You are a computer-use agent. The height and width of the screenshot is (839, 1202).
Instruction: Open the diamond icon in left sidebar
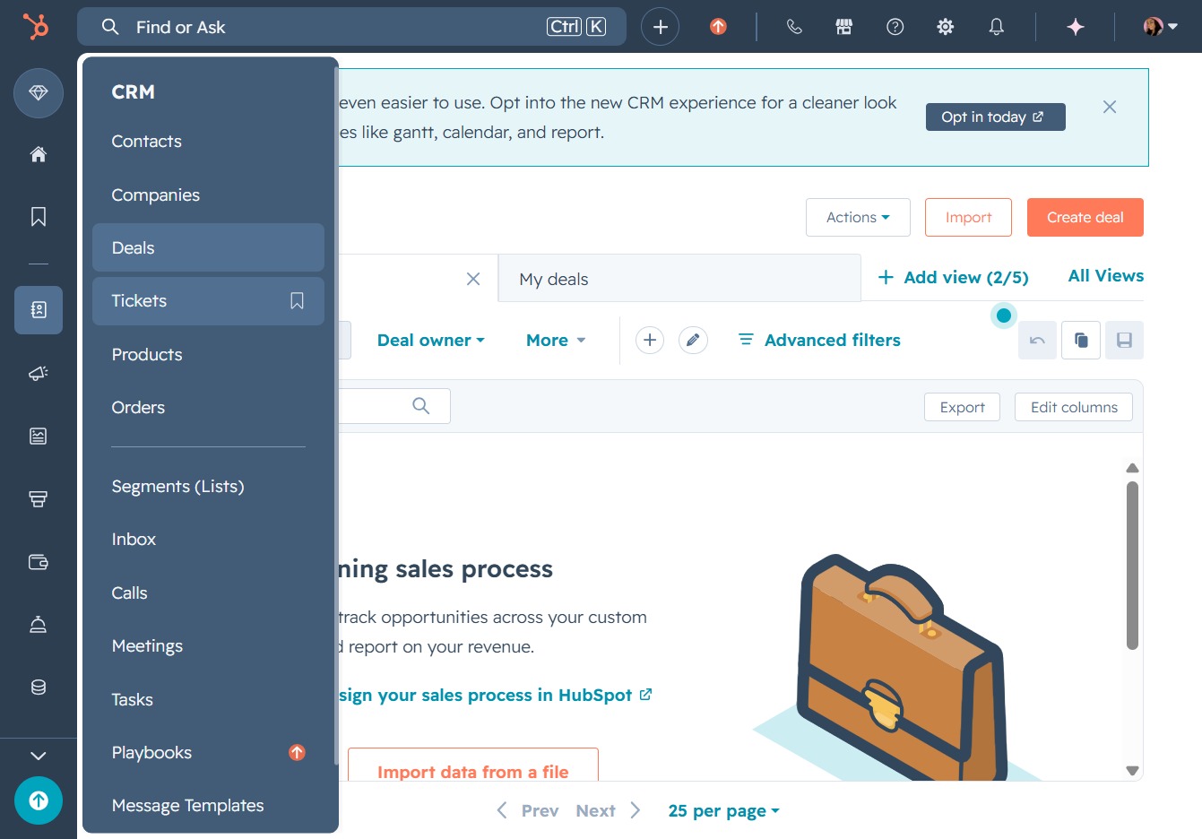39,92
